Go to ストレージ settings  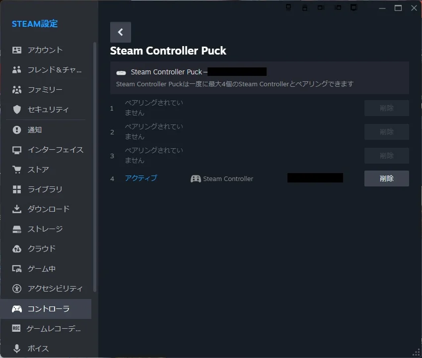click(x=46, y=229)
